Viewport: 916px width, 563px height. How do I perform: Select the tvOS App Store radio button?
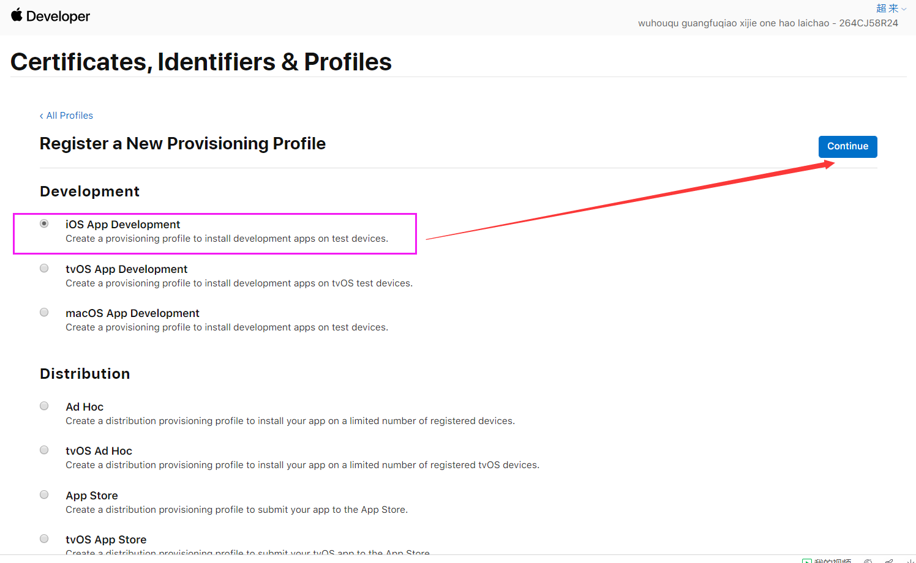point(44,539)
